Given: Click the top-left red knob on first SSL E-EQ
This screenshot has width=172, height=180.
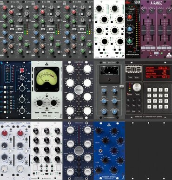Looking at the screenshot, I should pyautogui.click(x=5, y=7).
